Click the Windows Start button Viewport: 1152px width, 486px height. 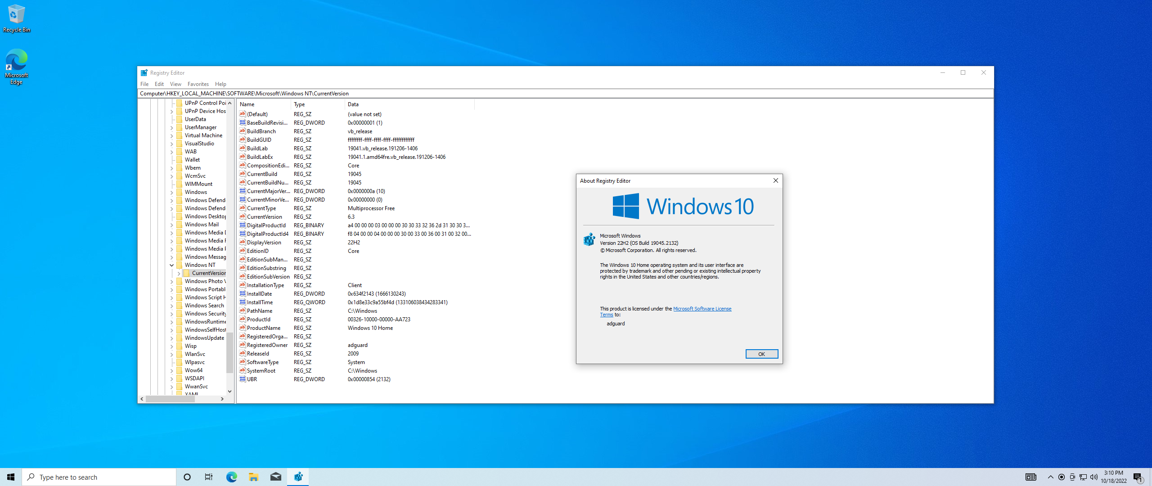(11, 477)
